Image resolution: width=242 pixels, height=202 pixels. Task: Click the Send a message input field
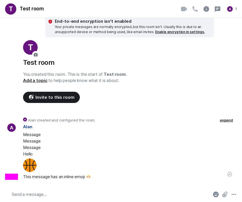(110, 194)
